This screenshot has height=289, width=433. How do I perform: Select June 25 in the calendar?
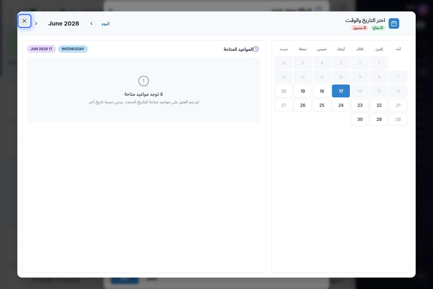322,105
